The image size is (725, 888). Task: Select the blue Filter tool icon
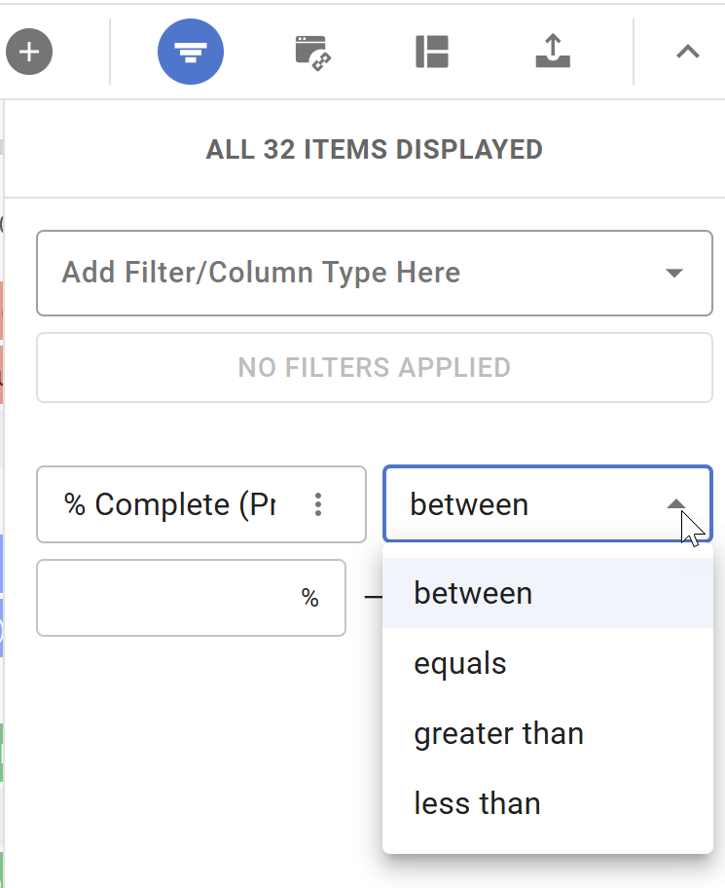point(191,52)
